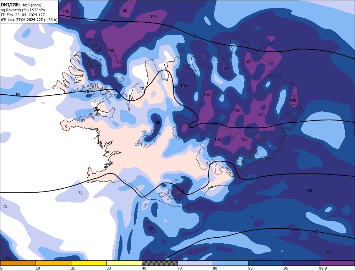This screenshot has width=355, height=271.
Task: Click the dark indigo 95–99.9 legend swatch
Action: (x=301, y=263)
